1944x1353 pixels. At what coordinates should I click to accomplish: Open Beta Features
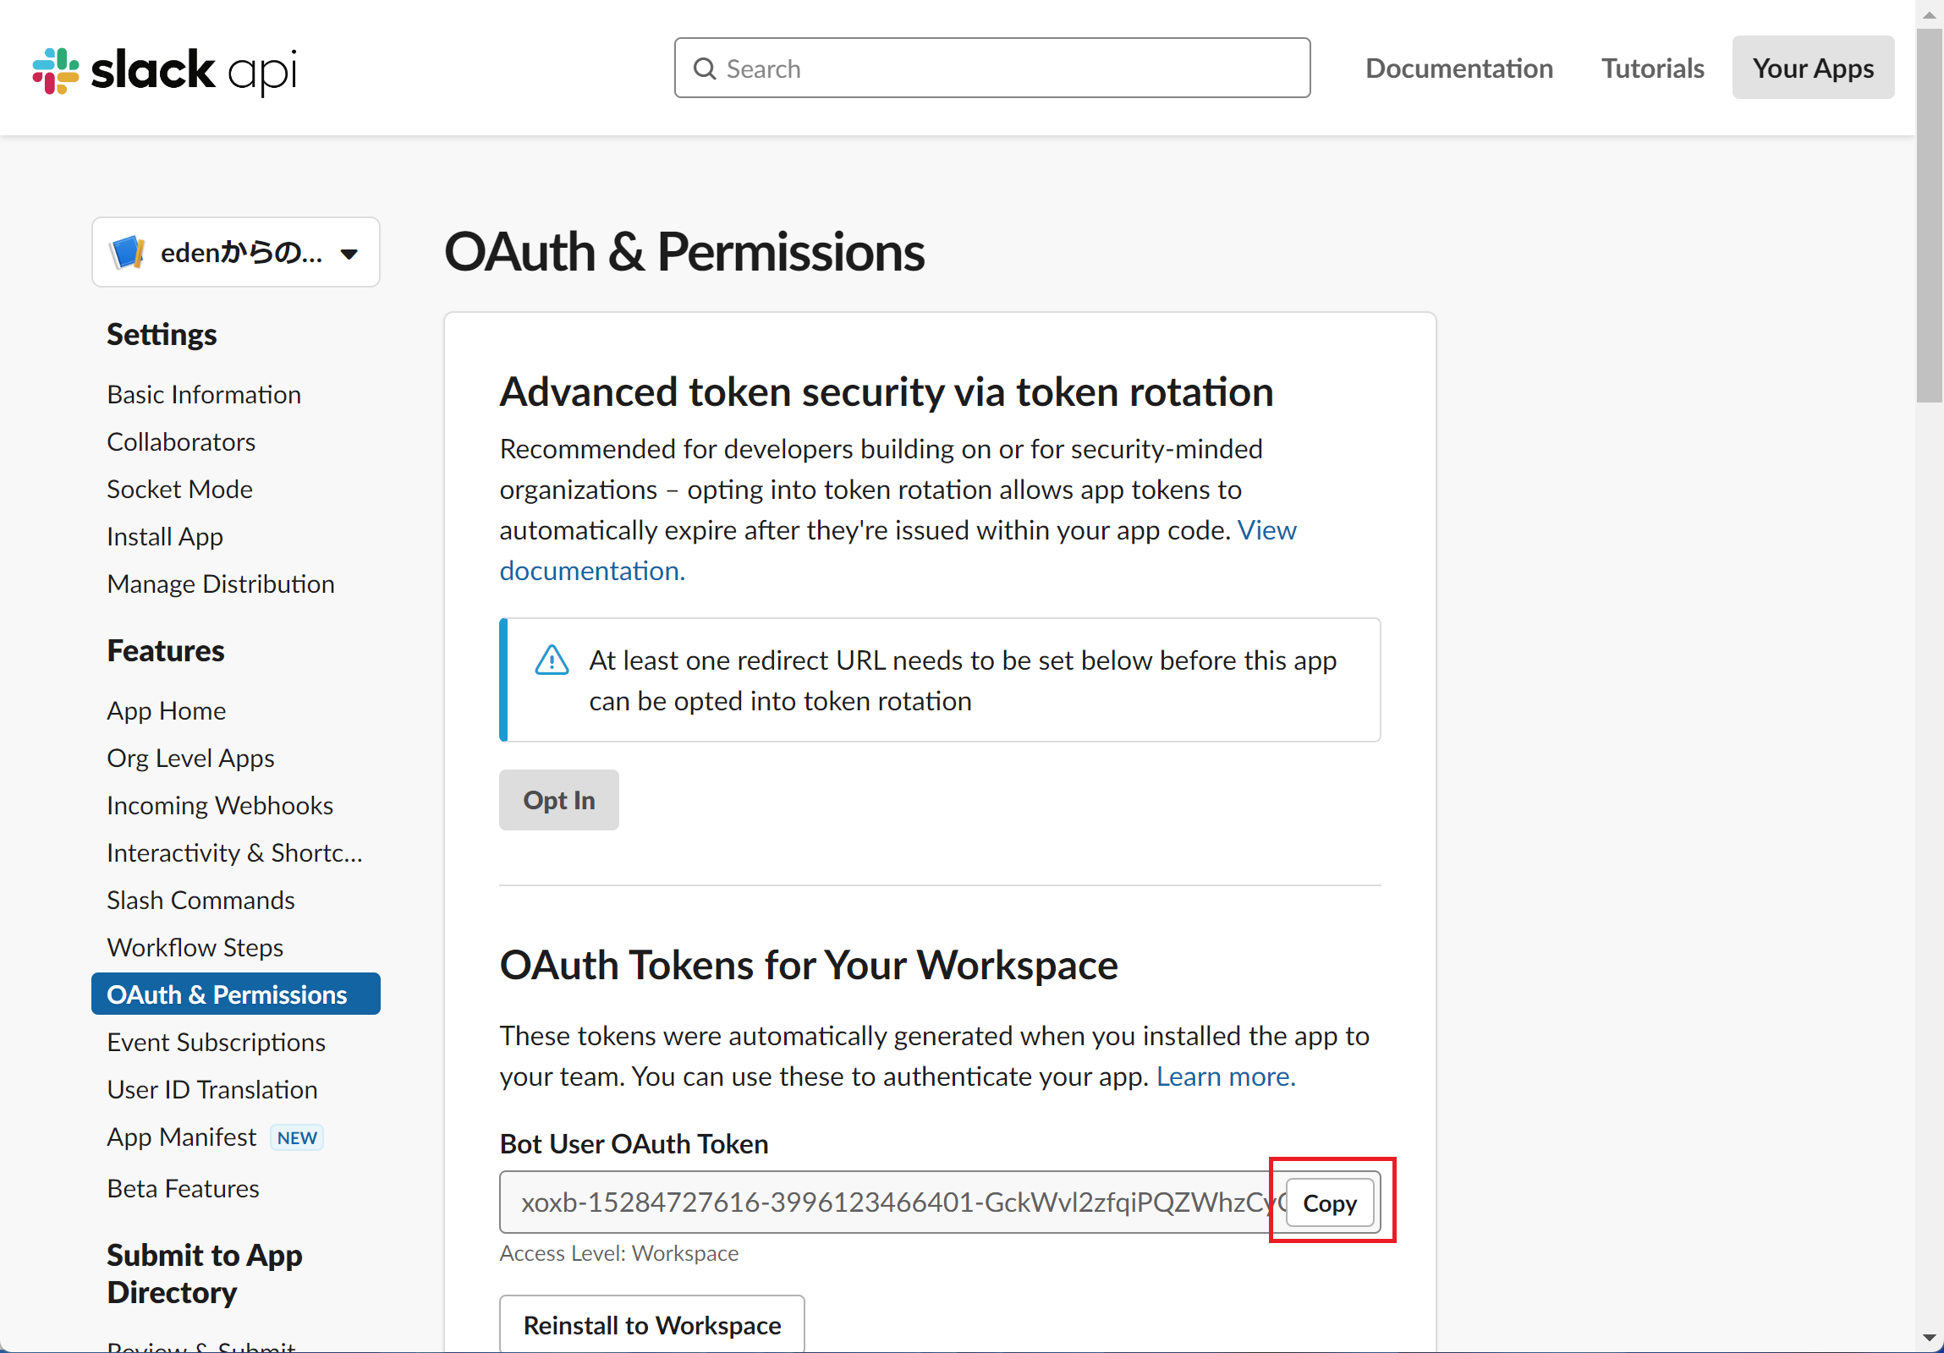[183, 1189]
